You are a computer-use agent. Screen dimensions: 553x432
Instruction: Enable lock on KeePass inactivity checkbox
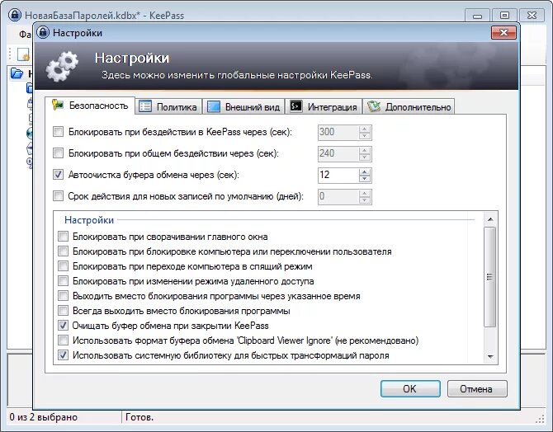[x=59, y=132]
